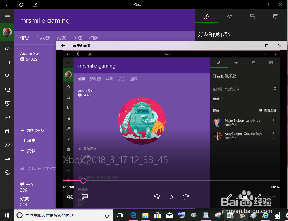The image size is (288, 221).
Task: Toggle Major Nelson friend add button
Action: 273,120
